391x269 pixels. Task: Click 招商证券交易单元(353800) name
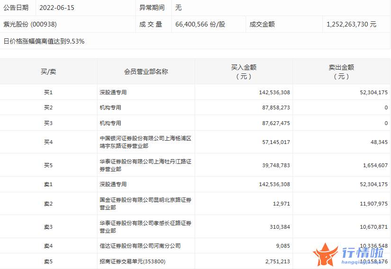[x=133, y=261]
